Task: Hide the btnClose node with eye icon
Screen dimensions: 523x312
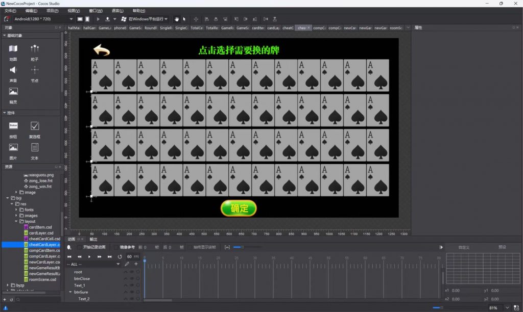Action: [132, 279]
